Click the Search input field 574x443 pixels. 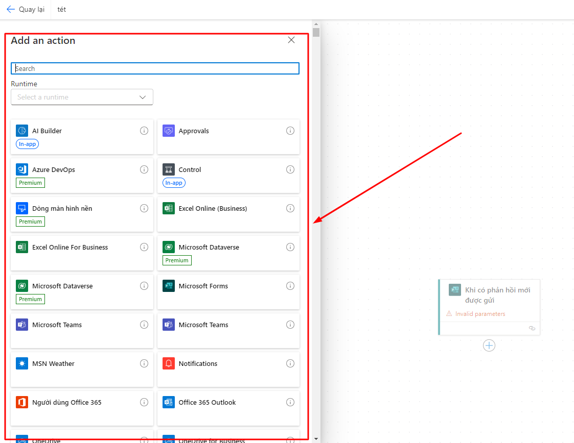[x=155, y=68]
